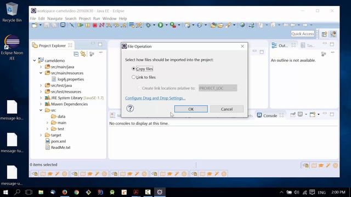The width and height of the screenshot is (351, 197).
Task: Open the File menu
Action: coord(33,19)
